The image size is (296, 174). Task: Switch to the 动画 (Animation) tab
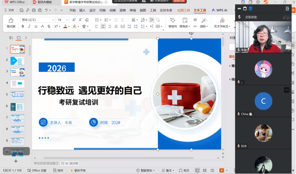tap(113, 10)
